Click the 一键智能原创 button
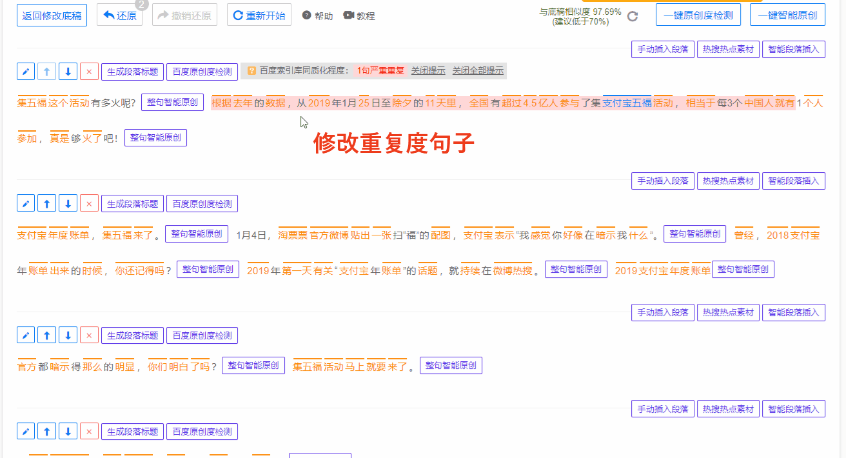 (787, 15)
